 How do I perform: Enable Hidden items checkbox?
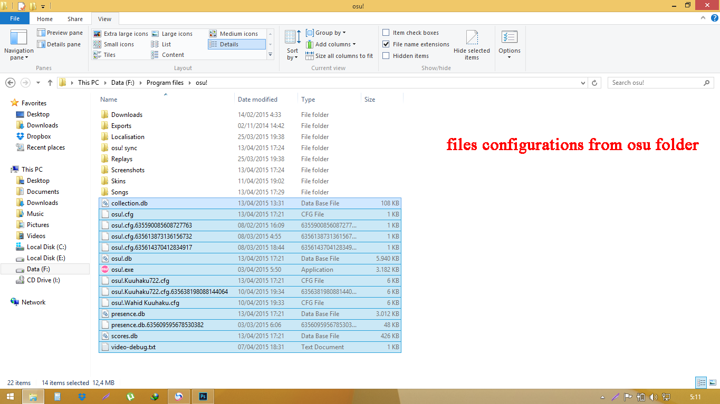(386, 56)
